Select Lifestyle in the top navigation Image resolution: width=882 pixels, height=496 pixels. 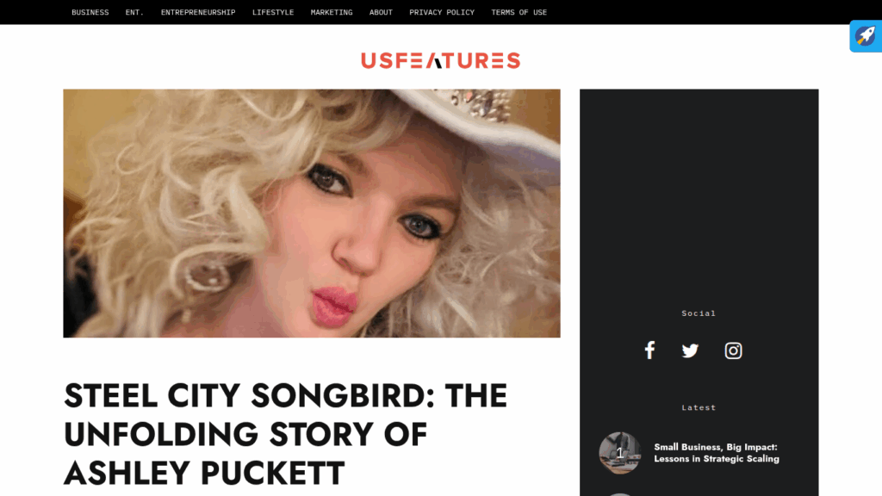click(x=273, y=12)
